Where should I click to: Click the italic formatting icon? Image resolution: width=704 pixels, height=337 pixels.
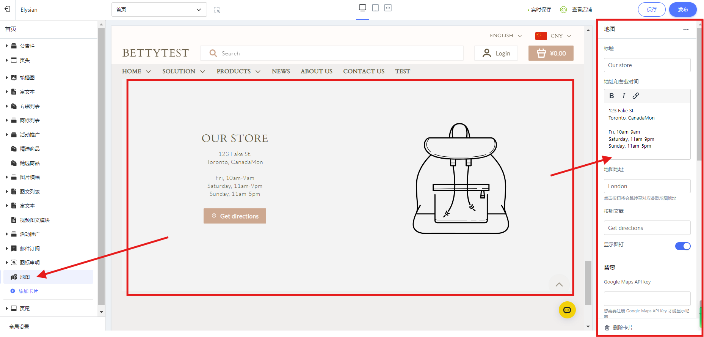pyautogui.click(x=624, y=96)
